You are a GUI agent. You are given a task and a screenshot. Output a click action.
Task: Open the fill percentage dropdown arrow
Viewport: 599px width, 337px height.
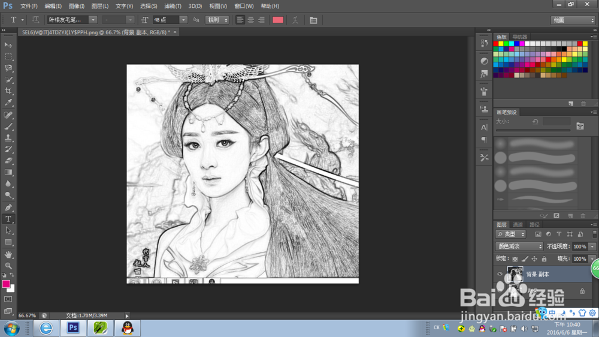tap(592, 259)
